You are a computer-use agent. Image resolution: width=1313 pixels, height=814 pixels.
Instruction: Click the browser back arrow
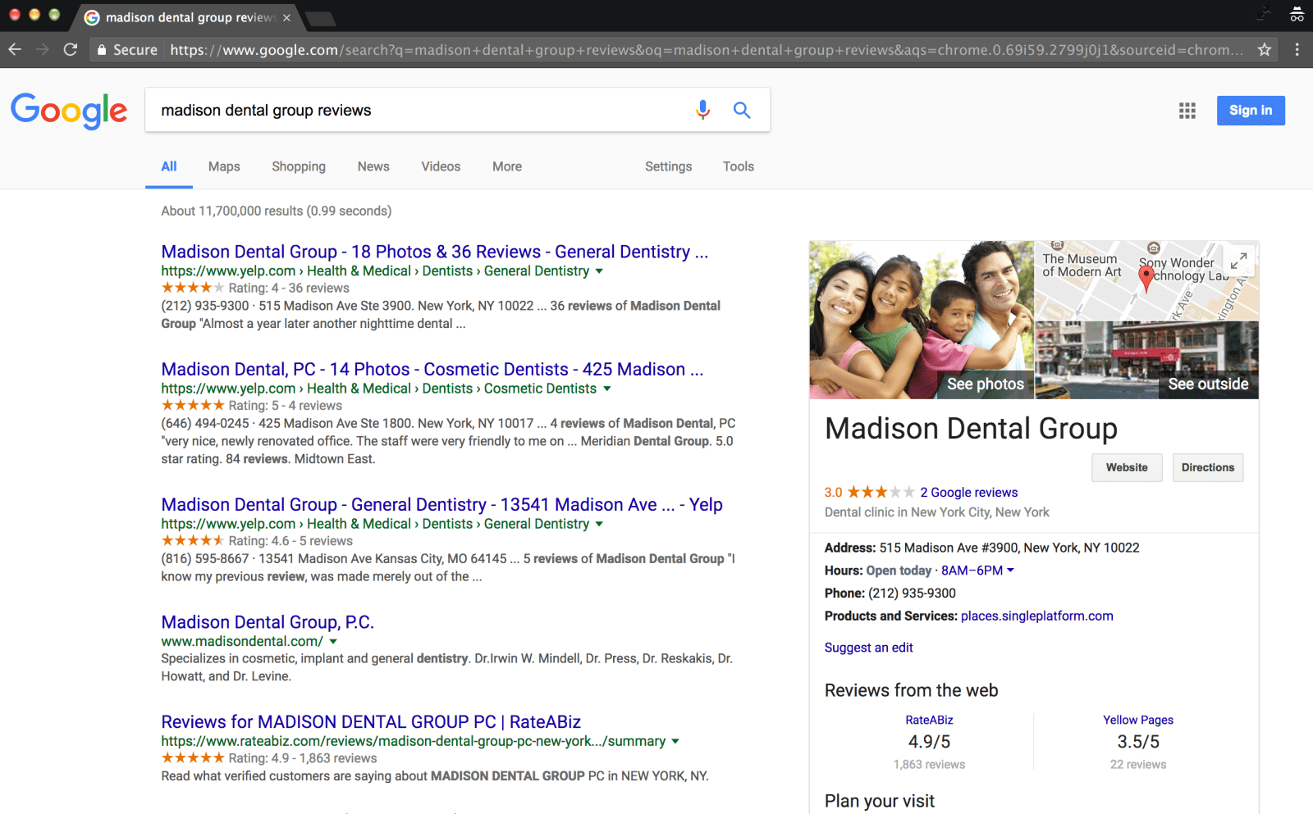click(x=15, y=50)
